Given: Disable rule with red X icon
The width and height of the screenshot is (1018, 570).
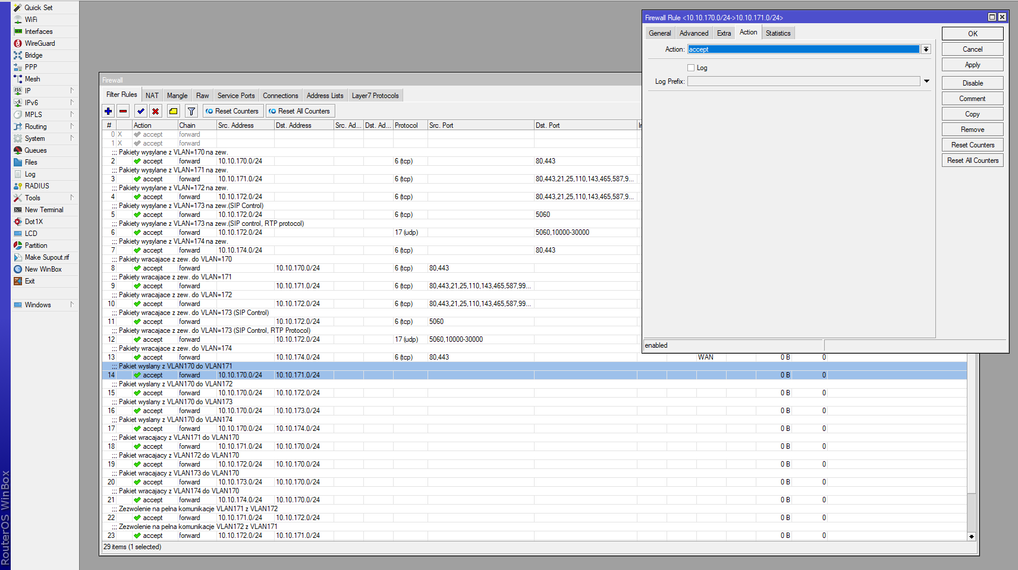Looking at the screenshot, I should [155, 111].
